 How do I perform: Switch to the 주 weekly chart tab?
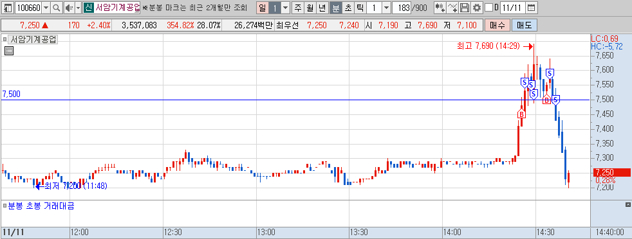[x=297, y=8]
